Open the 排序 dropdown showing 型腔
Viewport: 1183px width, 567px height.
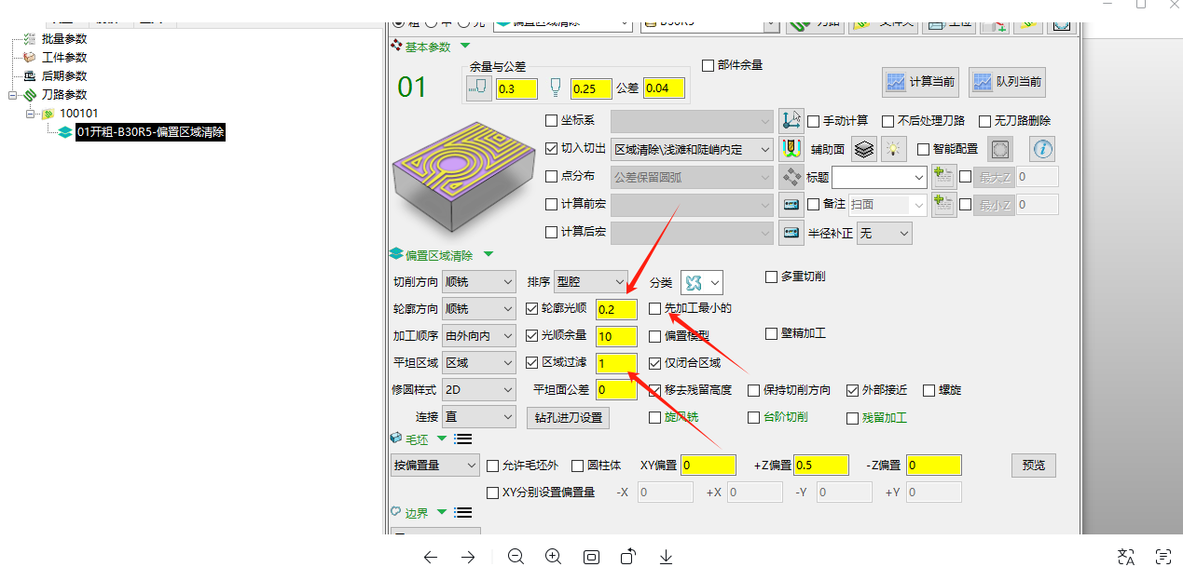pos(591,281)
